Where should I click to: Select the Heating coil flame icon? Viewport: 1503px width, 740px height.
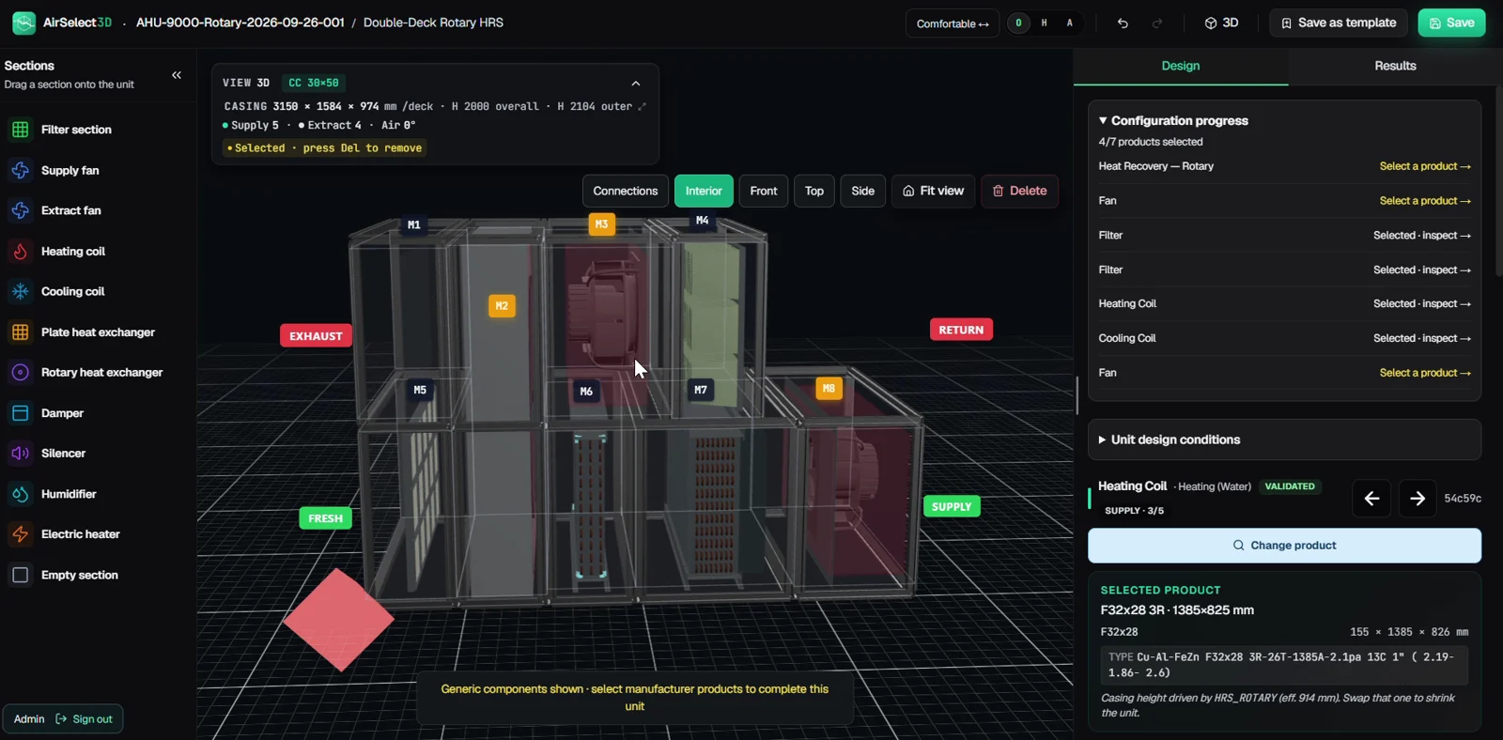click(21, 252)
